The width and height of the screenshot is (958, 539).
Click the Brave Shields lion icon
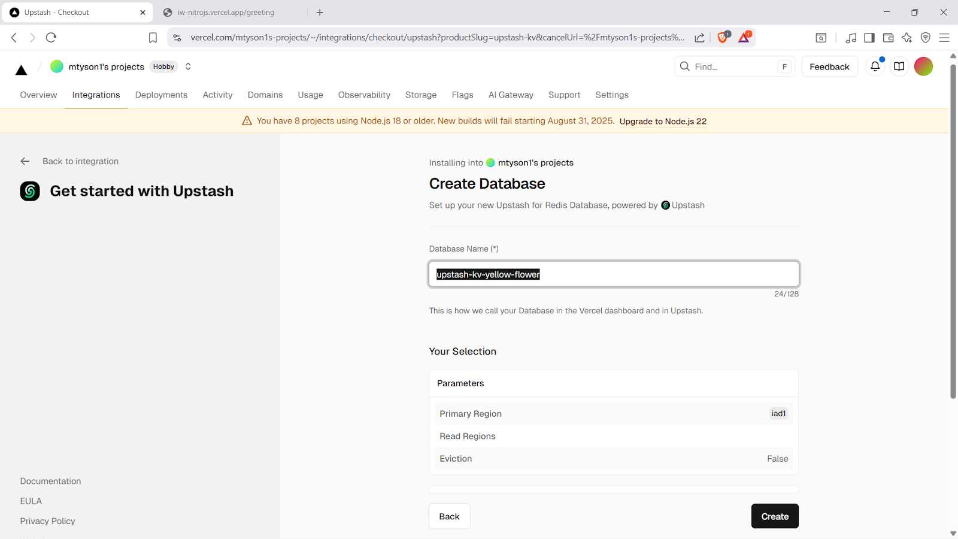click(x=723, y=37)
